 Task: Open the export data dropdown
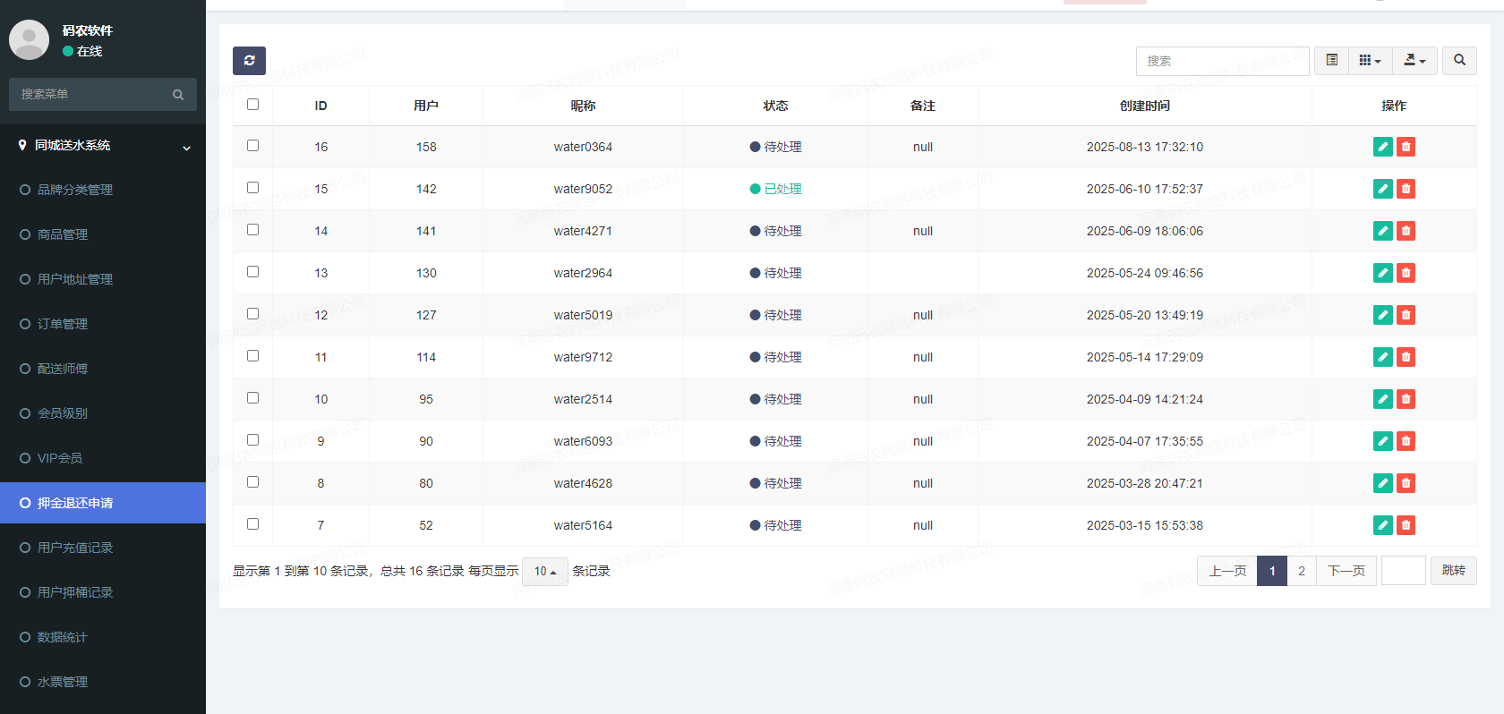[x=1414, y=61]
